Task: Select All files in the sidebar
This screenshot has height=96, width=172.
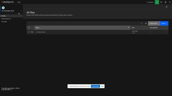Action: [11, 16]
